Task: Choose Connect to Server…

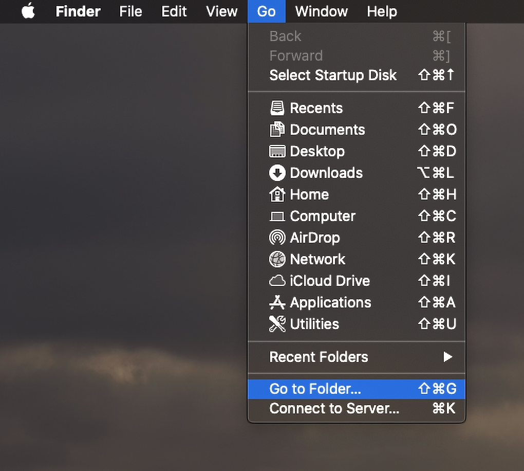Action: (357, 409)
